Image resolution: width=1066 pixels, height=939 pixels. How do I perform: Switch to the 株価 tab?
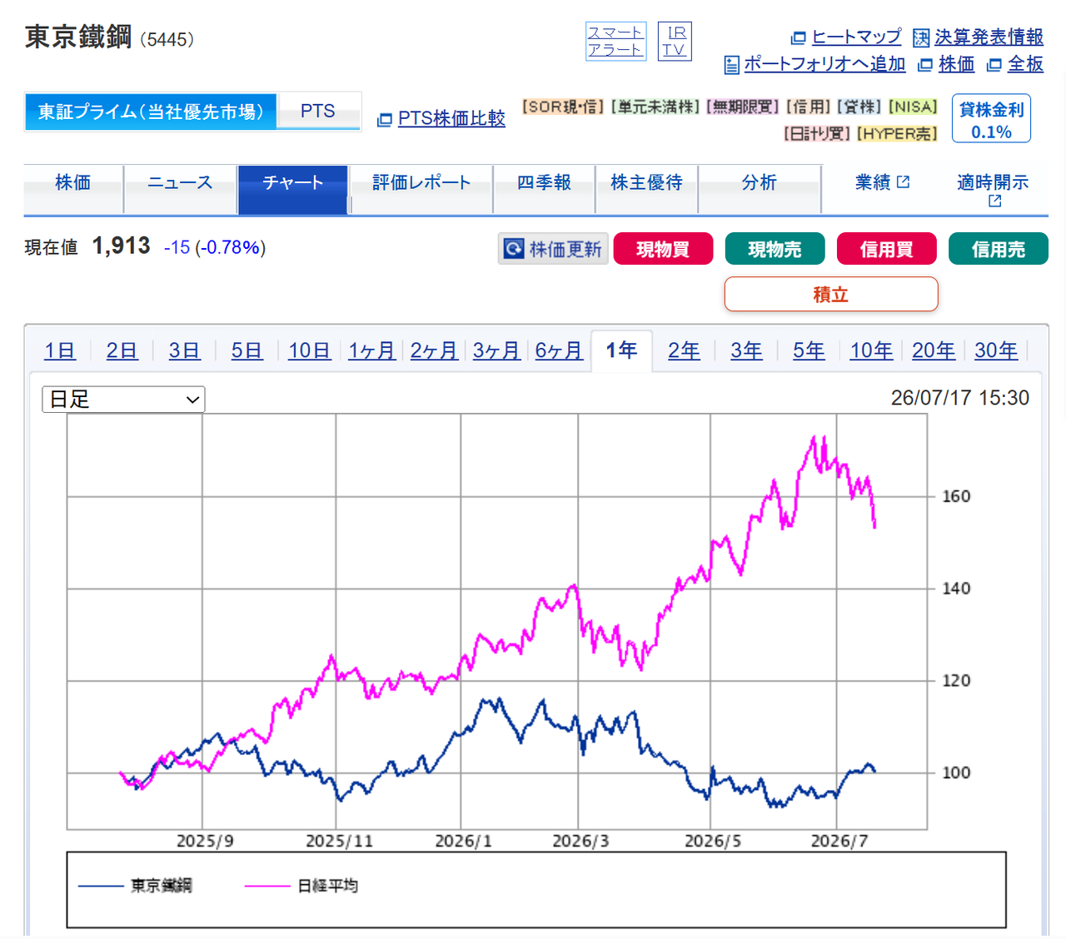73,189
